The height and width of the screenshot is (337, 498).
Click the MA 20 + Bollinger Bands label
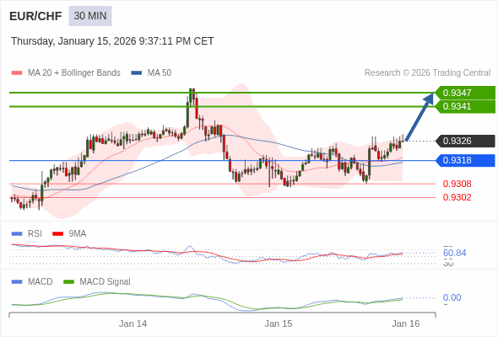74,73
